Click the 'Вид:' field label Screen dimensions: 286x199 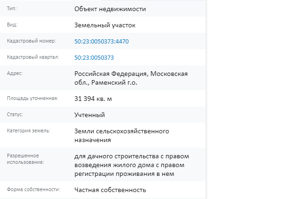coord(12,25)
